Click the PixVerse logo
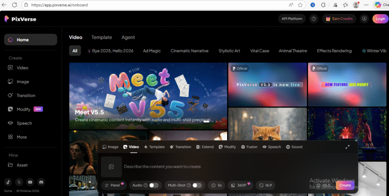 [20, 19]
